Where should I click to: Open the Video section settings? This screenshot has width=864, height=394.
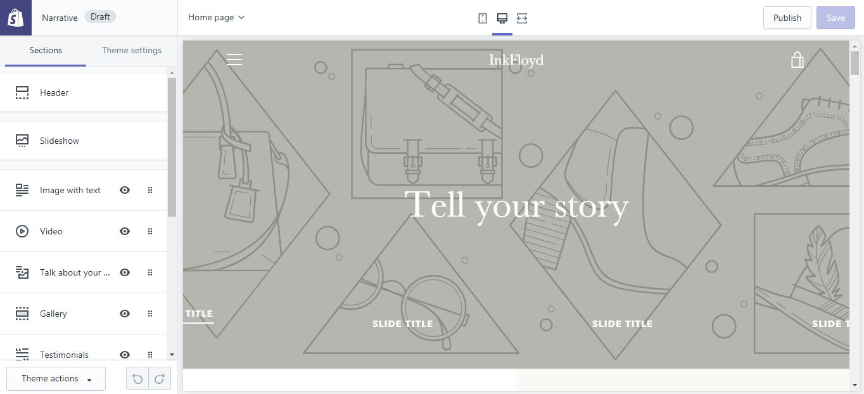click(51, 231)
